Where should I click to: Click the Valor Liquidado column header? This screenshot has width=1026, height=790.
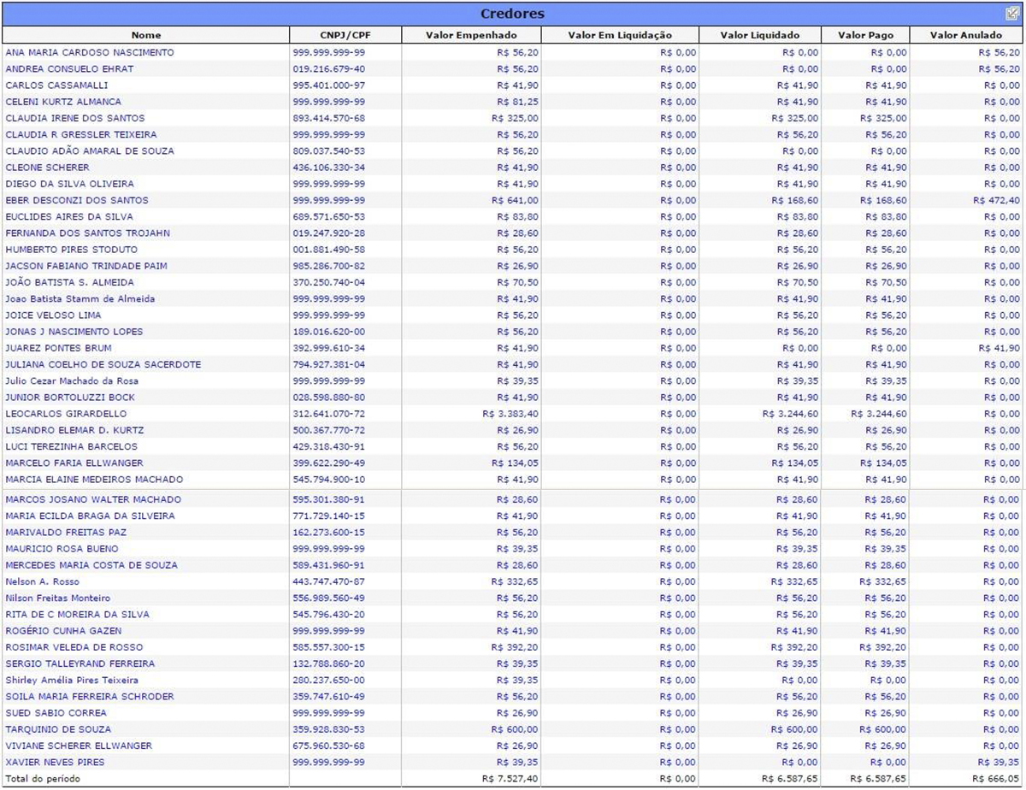coord(759,35)
